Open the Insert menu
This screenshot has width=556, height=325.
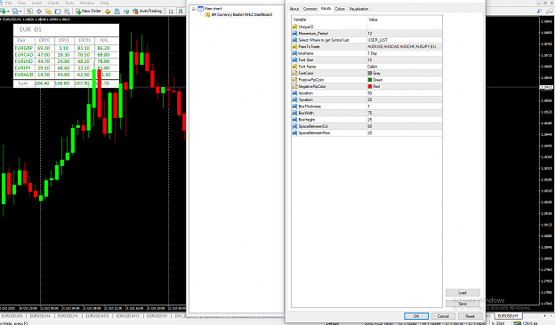pyautogui.click(x=36, y=3)
